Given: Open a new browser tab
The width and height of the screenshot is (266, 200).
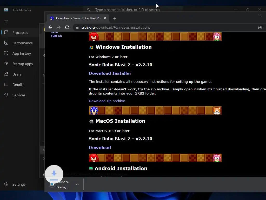Looking at the screenshot, I should click(x=115, y=18).
